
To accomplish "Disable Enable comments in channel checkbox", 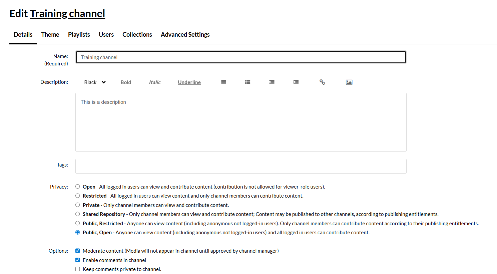I will [x=78, y=260].
